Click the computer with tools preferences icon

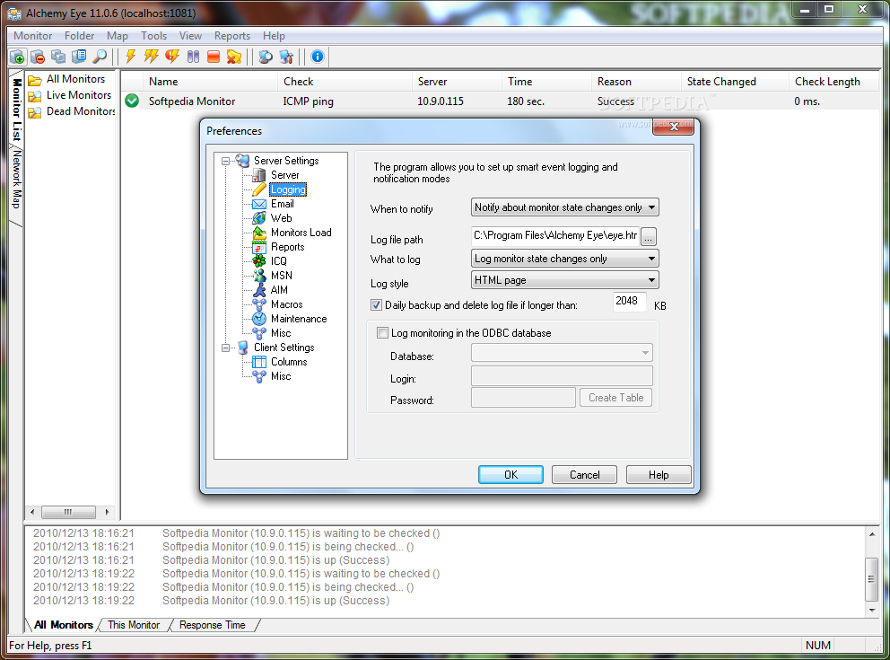[x=286, y=57]
